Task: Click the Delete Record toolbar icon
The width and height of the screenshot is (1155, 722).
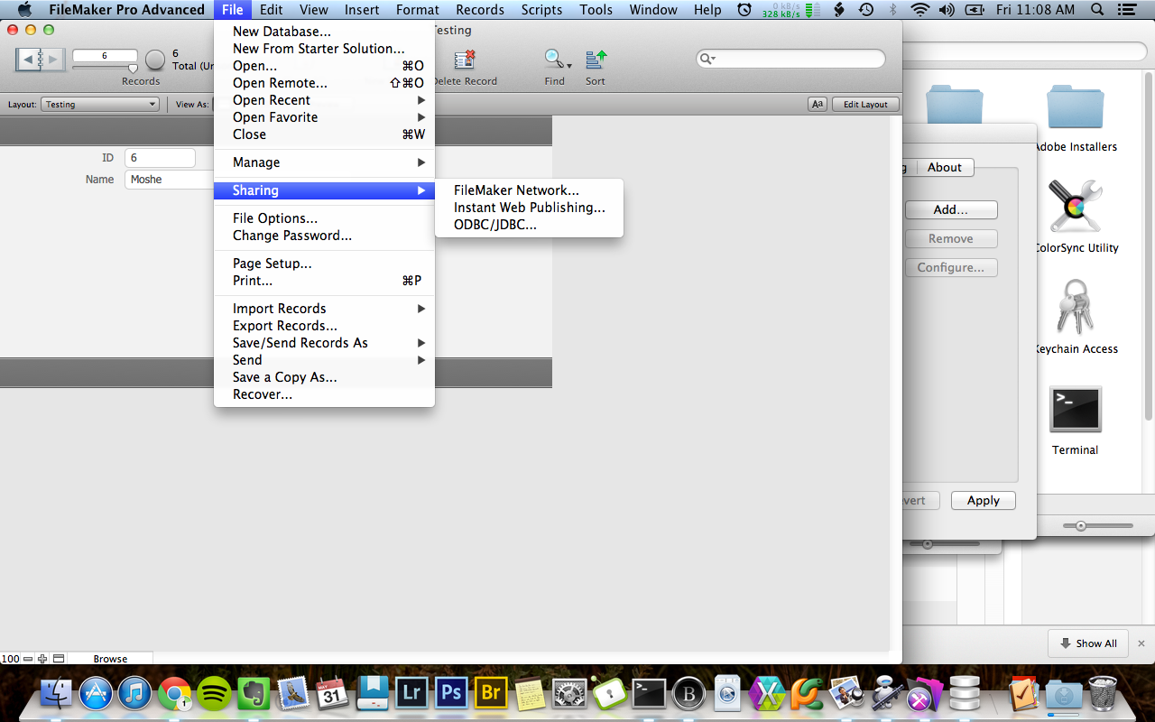Action: point(465,60)
